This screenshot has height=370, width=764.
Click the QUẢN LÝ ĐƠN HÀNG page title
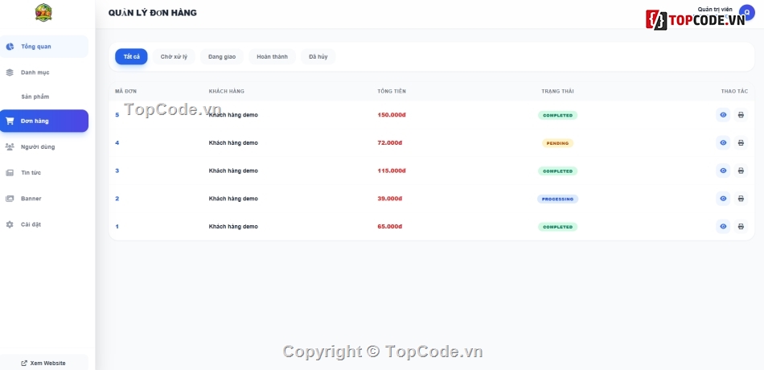153,13
